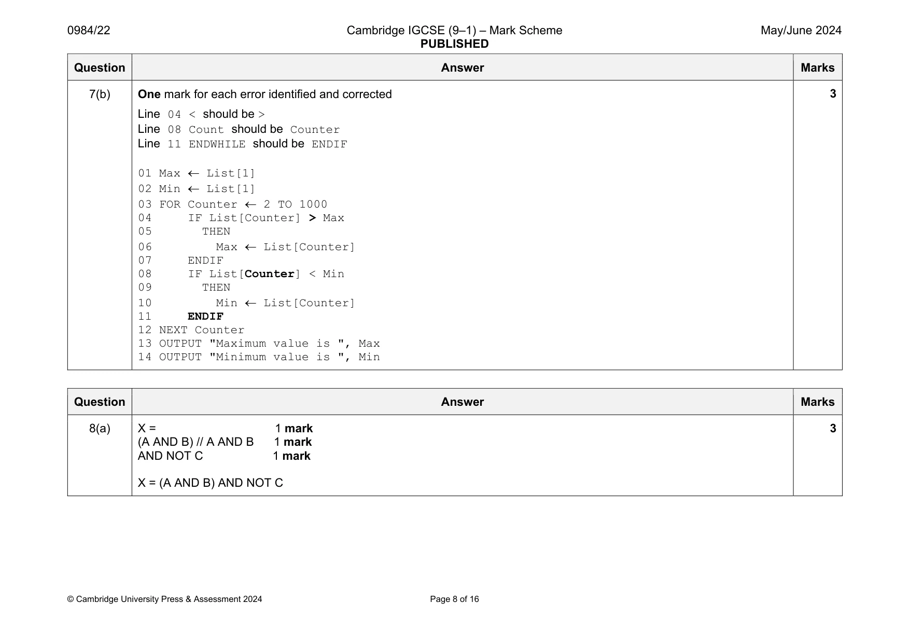Click the 'PUBLISHED' label
Viewport: 910px width, 644px height.
click(x=454, y=44)
